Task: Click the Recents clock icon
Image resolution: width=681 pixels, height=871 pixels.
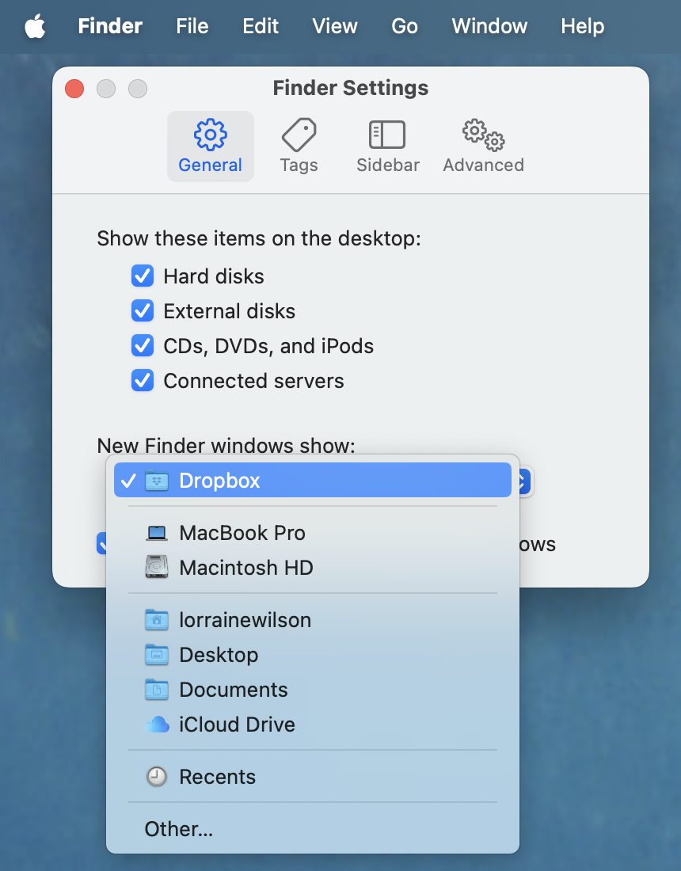Action: coord(157,777)
